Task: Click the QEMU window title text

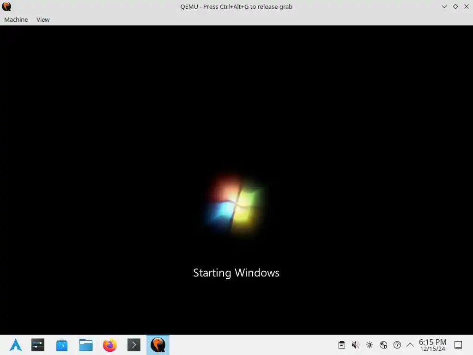Action: click(236, 6)
